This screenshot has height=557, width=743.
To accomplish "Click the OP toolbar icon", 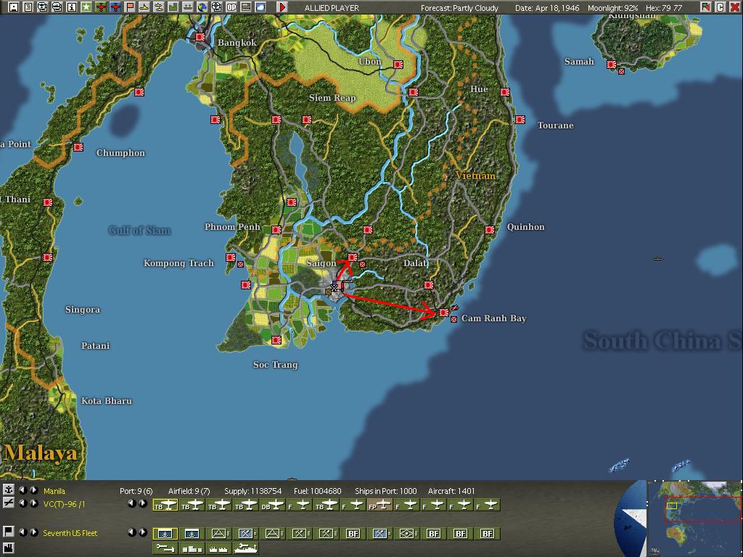I will (x=231, y=7).
